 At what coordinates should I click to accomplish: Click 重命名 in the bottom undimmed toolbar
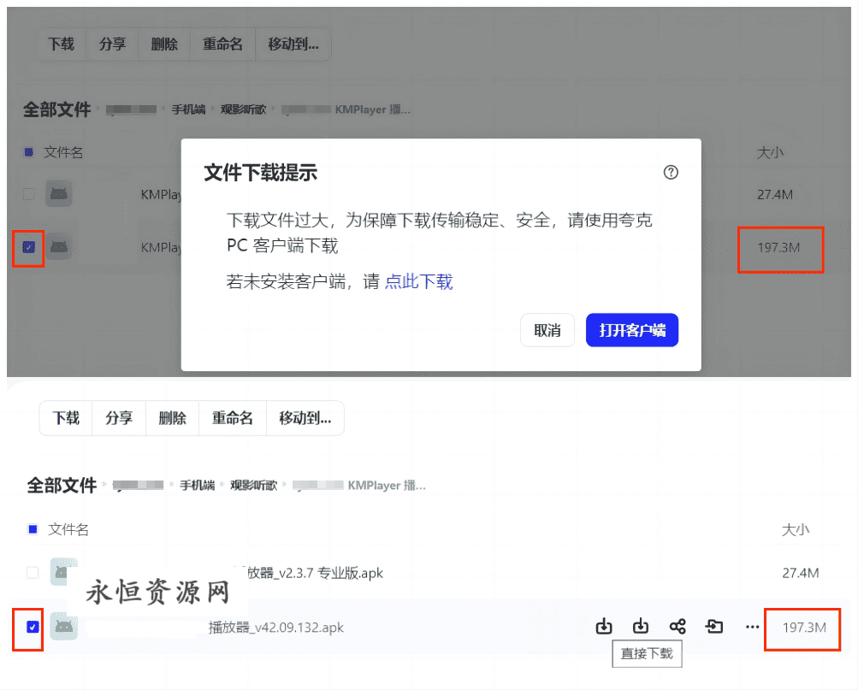[233, 418]
